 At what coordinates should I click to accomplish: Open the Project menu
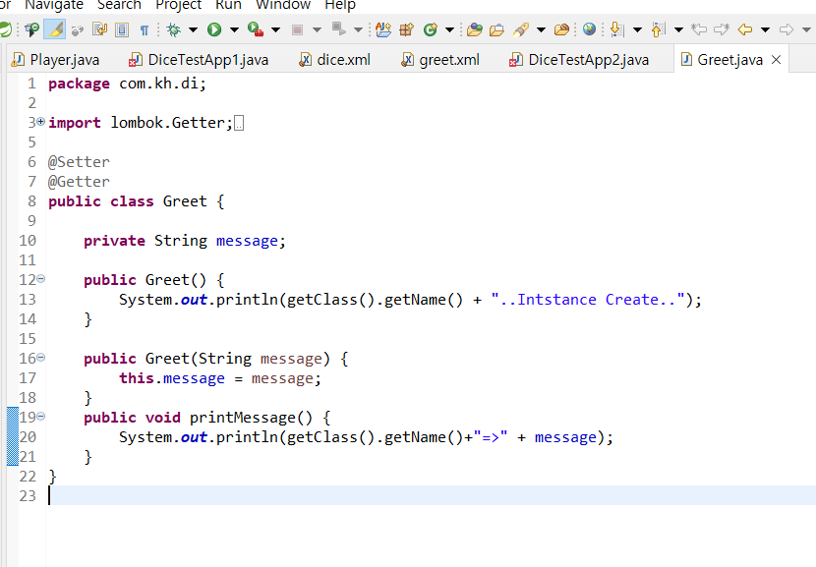tap(179, 5)
